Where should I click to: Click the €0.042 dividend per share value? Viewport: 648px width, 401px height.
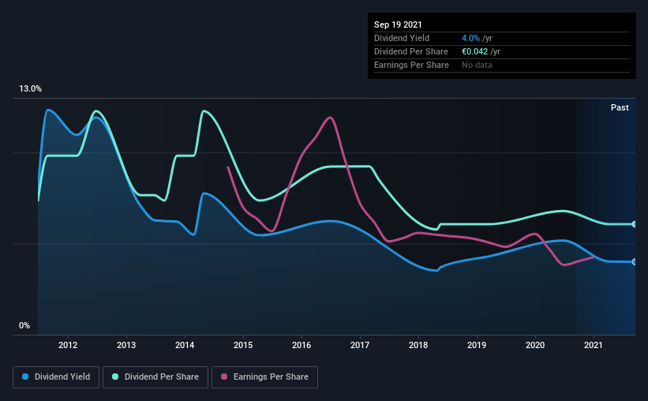pos(475,51)
